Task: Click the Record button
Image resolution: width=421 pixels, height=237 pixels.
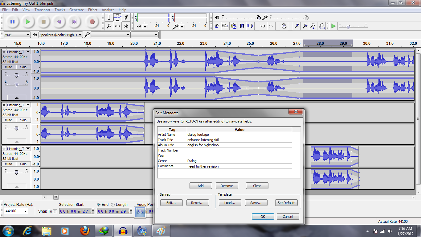Action: click(x=92, y=22)
